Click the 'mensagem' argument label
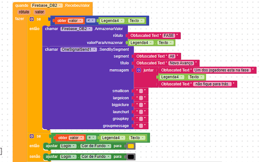262x162 pixels. tap(119, 70)
